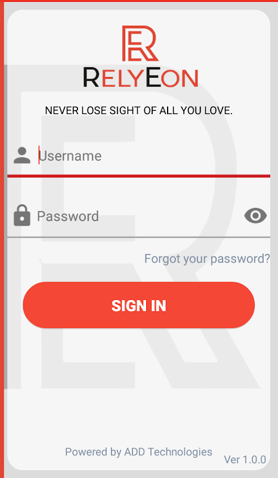Show password using the eye icon
278x478 pixels.
point(255,216)
